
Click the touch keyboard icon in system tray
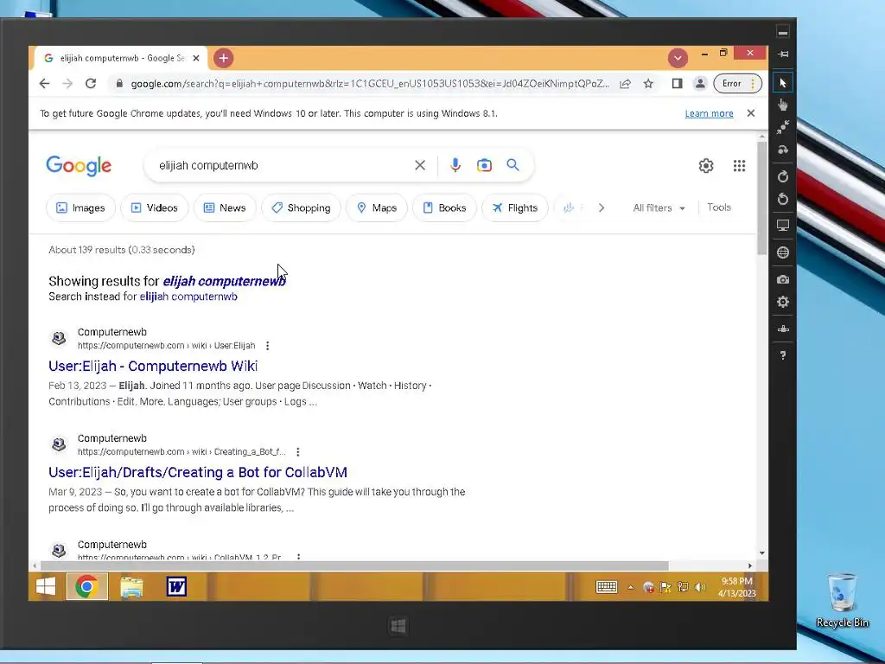point(607,587)
